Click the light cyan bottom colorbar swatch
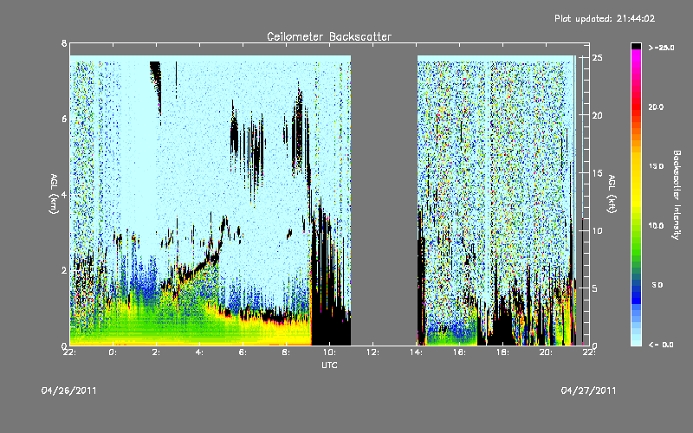 pos(636,341)
